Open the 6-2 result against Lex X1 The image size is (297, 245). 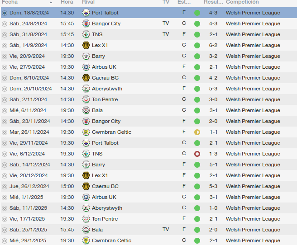point(213,45)
